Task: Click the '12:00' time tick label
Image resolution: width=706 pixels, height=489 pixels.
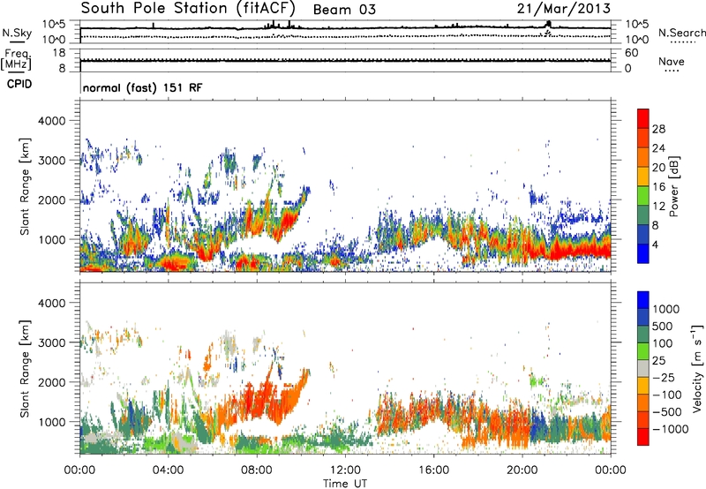Action: [345, 470]
